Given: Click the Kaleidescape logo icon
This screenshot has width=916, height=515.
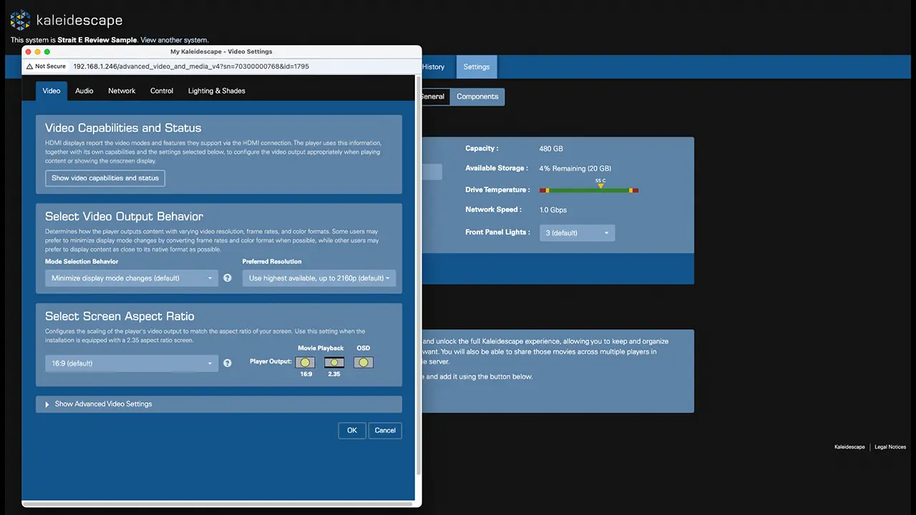Looking at the screenshot, I should (20, 20).
